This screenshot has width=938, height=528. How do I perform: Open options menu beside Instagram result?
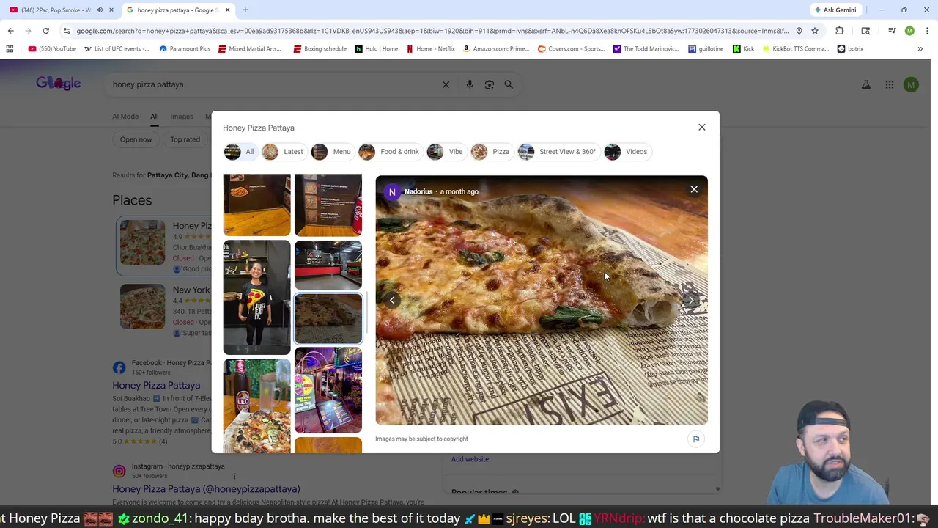pos(234,476)
